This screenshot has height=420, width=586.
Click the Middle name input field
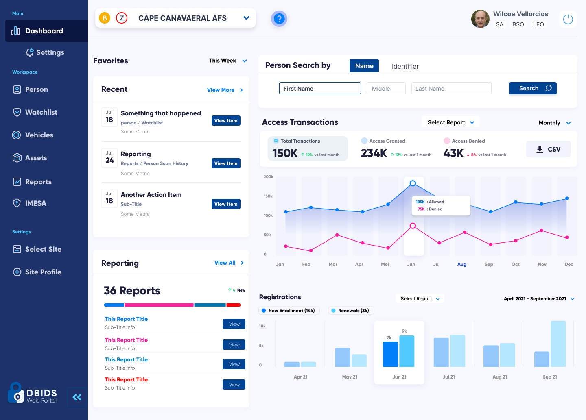point(386,88)
